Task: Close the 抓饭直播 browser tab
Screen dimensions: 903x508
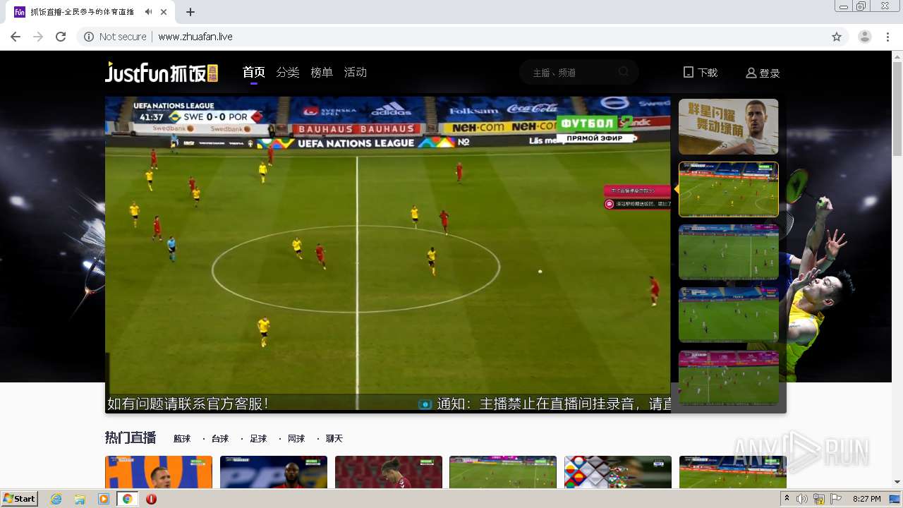Action: 164,12
